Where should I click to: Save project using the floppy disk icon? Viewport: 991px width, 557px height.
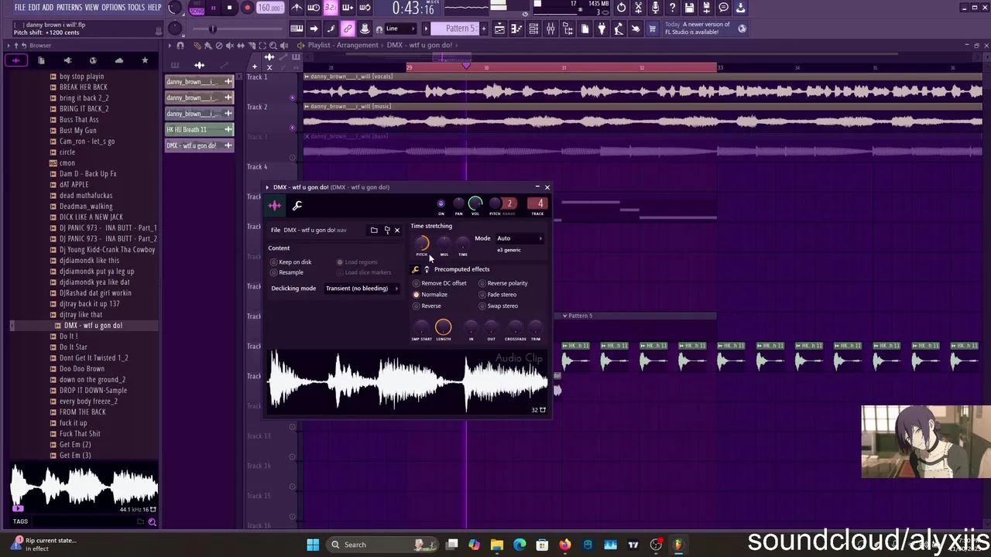tap(689, 8)
